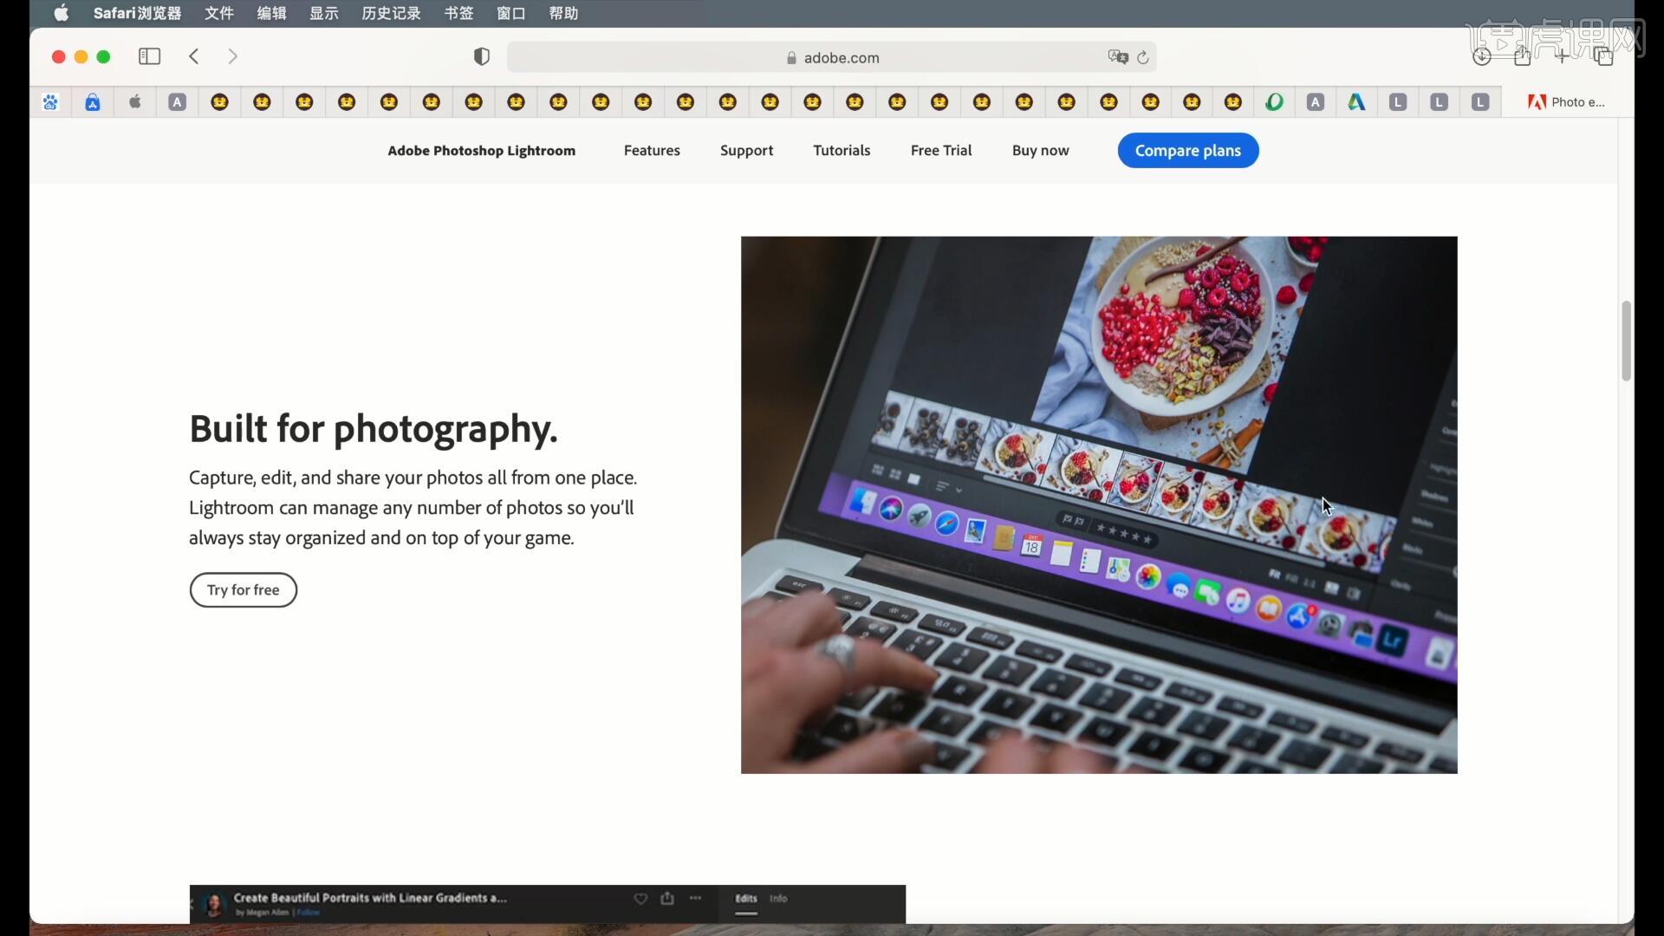Open the Baidu paw bookmark
Image resolution: width=1664 pixels, height=936 pixels.
(x=50, y=102)
